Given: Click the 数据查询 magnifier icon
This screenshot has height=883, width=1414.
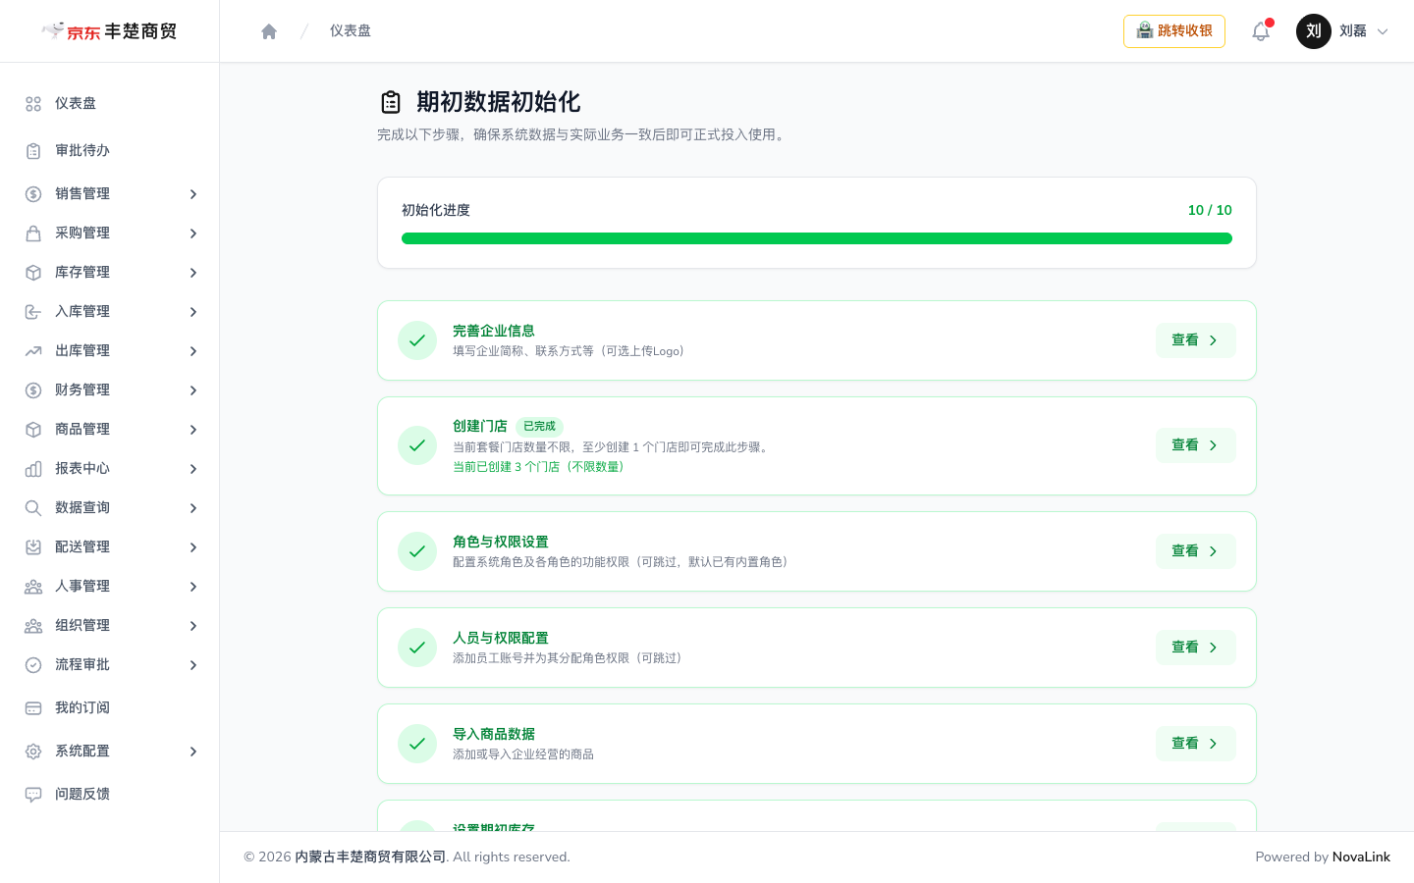Looking at the screenshot, I should 33,508.
